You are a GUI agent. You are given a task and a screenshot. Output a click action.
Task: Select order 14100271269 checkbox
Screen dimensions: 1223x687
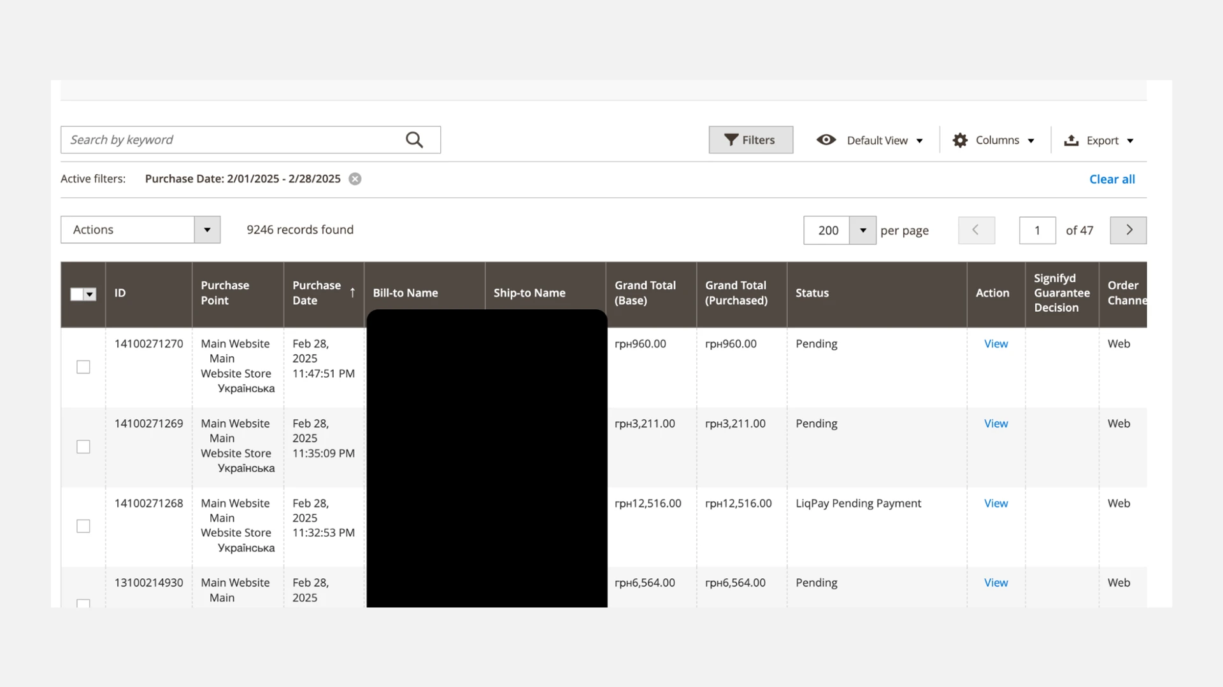click(x=83, y=447)
